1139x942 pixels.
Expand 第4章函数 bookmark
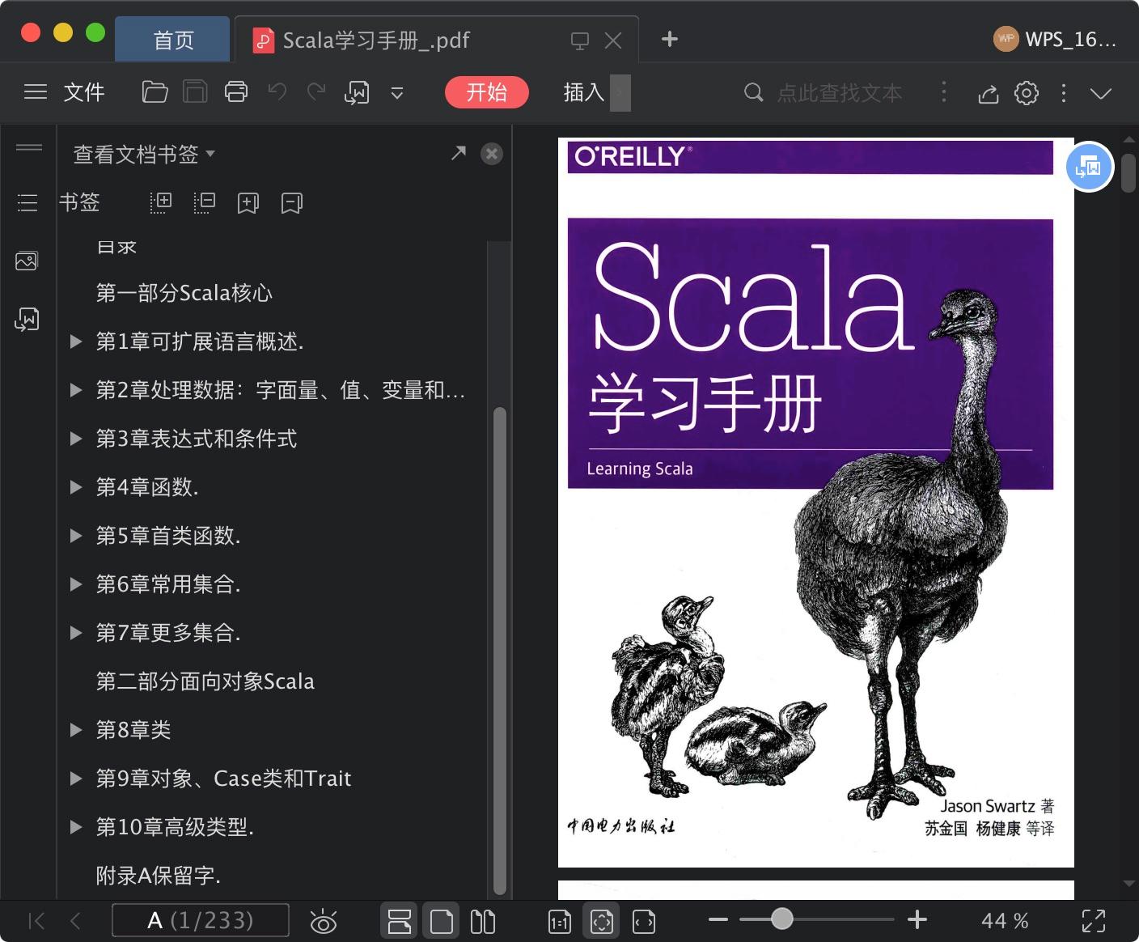(x=76, y=487)
